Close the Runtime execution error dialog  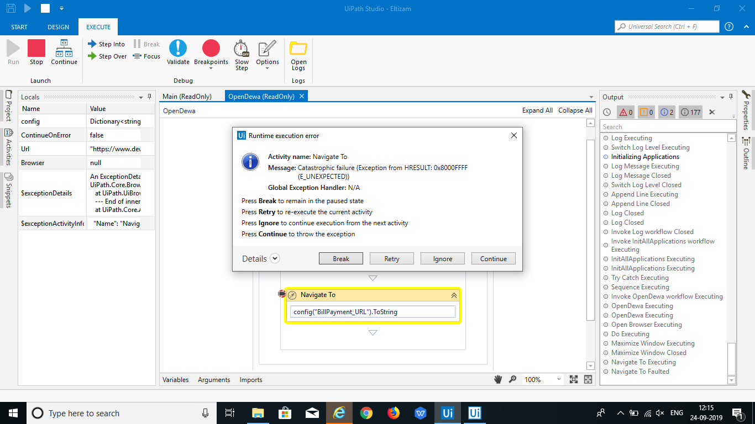(513, 135)
